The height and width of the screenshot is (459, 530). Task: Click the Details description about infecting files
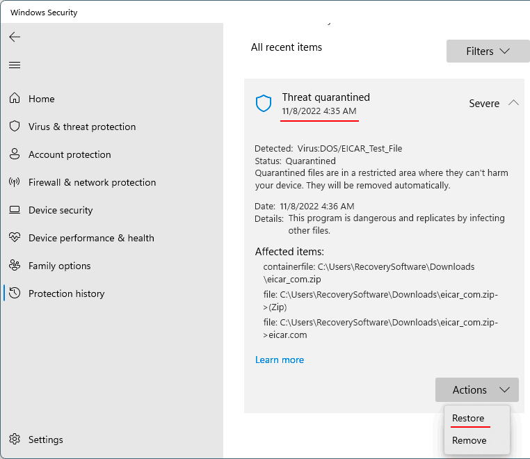(x=396, y=224)
